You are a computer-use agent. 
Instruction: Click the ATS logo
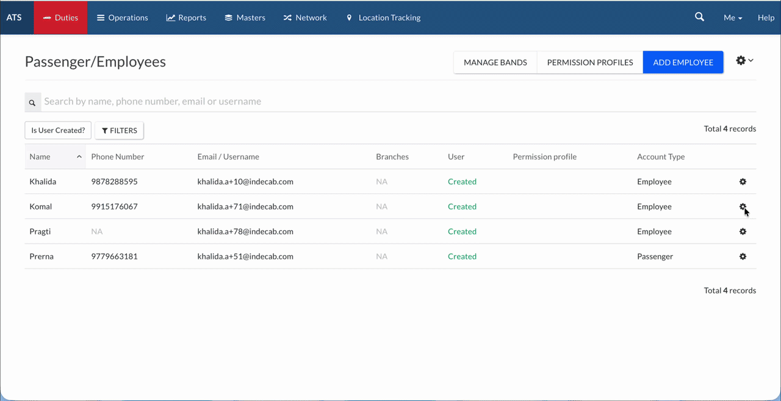click(14, 17)
